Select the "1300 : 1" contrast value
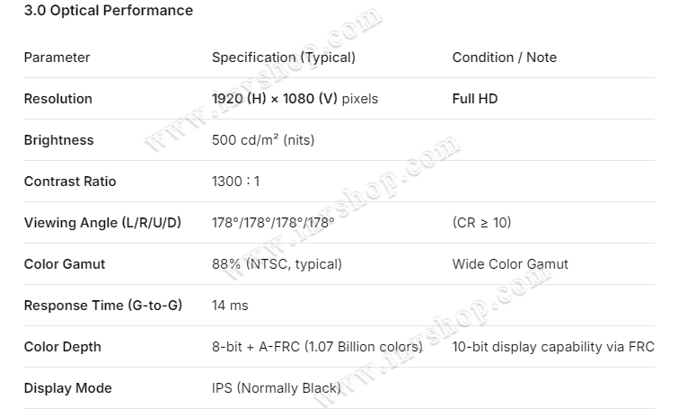696x417 pixels. (235, 182)
